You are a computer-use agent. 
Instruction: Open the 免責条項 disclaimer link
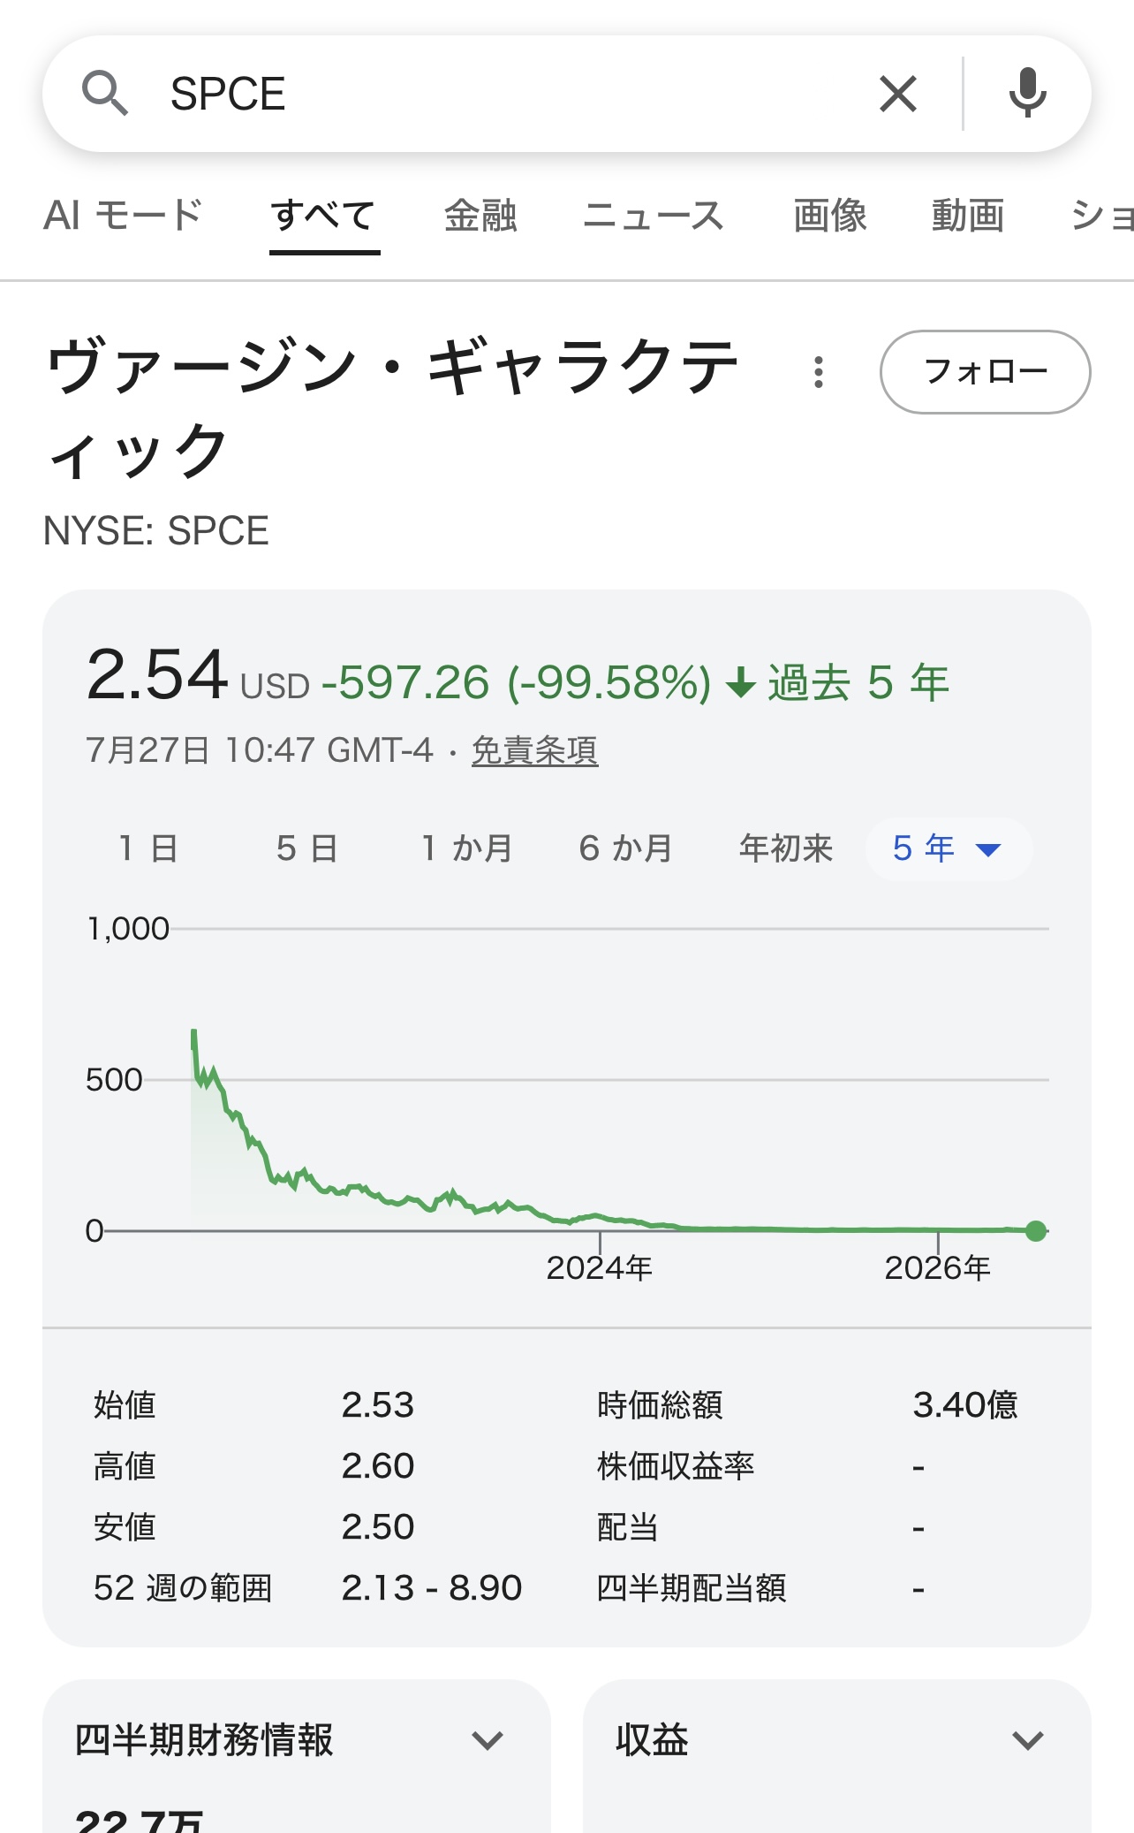coord(534,750)
